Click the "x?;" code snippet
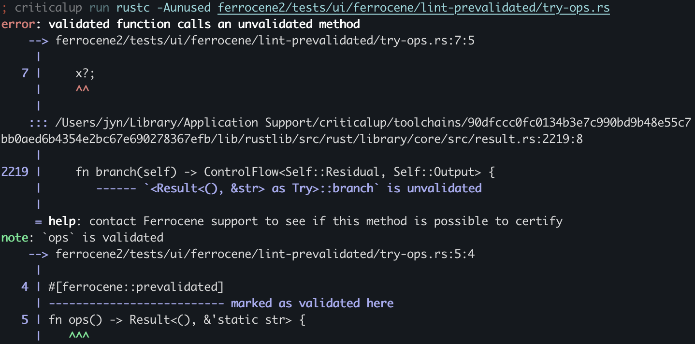 [x=86, y=73]
